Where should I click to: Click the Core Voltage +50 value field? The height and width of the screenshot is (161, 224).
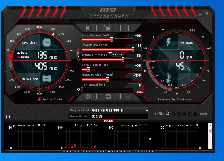pos(138,36)
